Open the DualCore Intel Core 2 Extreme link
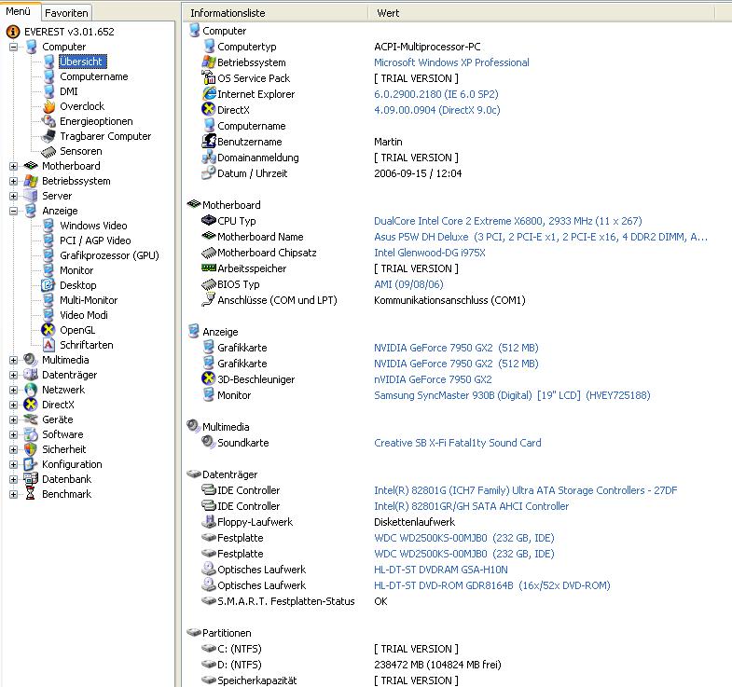Viewport: 732px width, 687px height. pyautogui.click(x=508, y=221)
